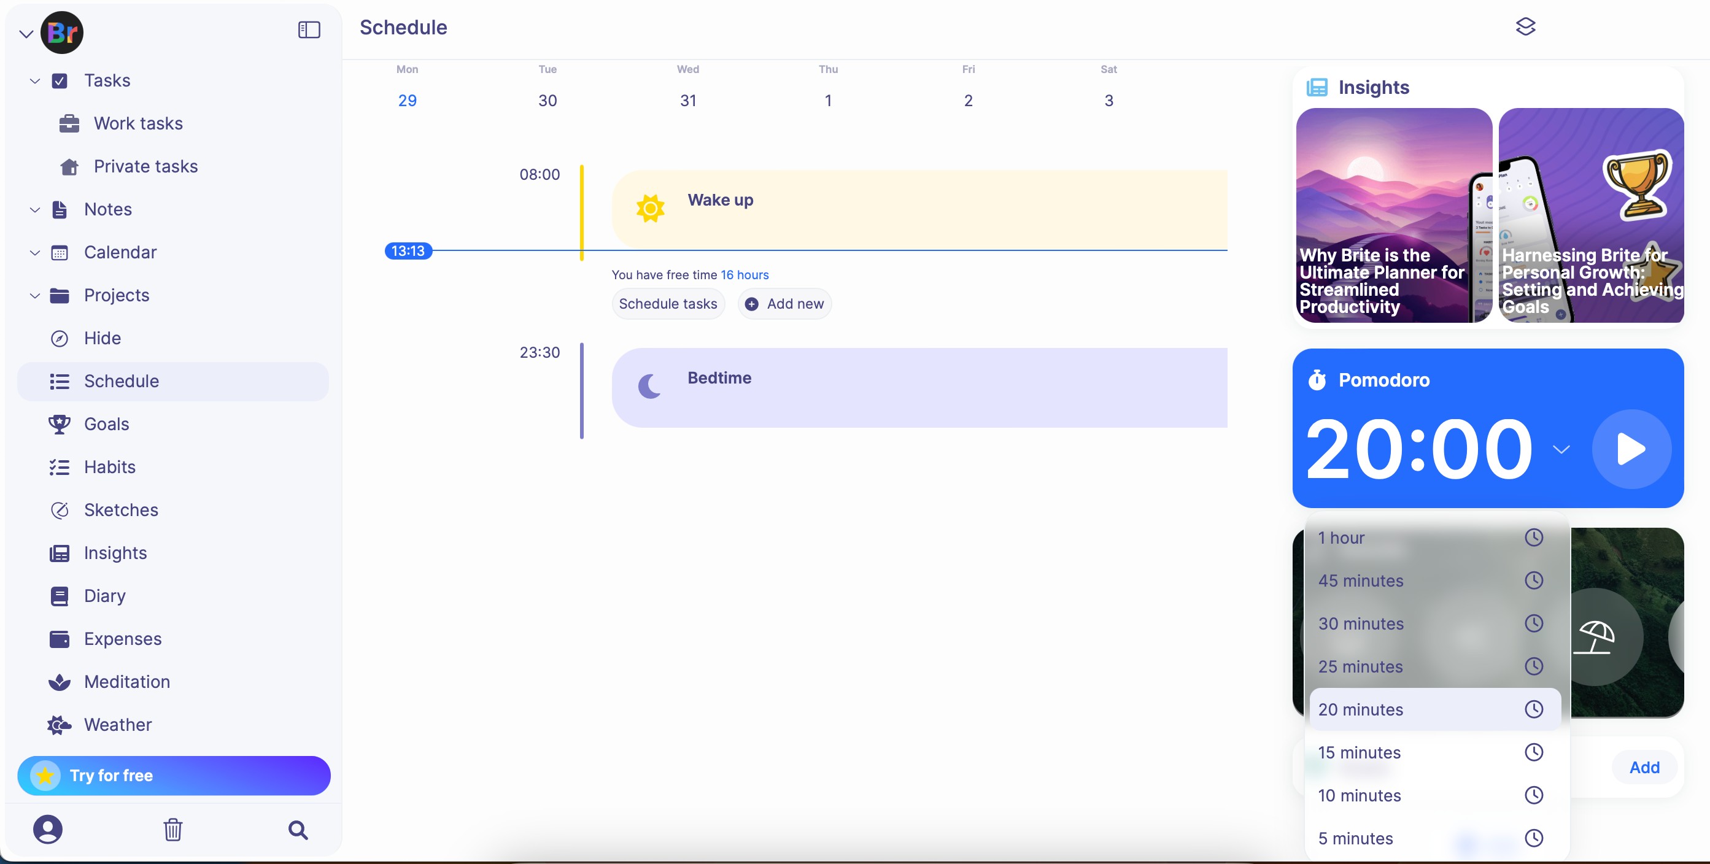Collapse the Notes section chevron
The image size is (1710, 864).
(34, 210)
